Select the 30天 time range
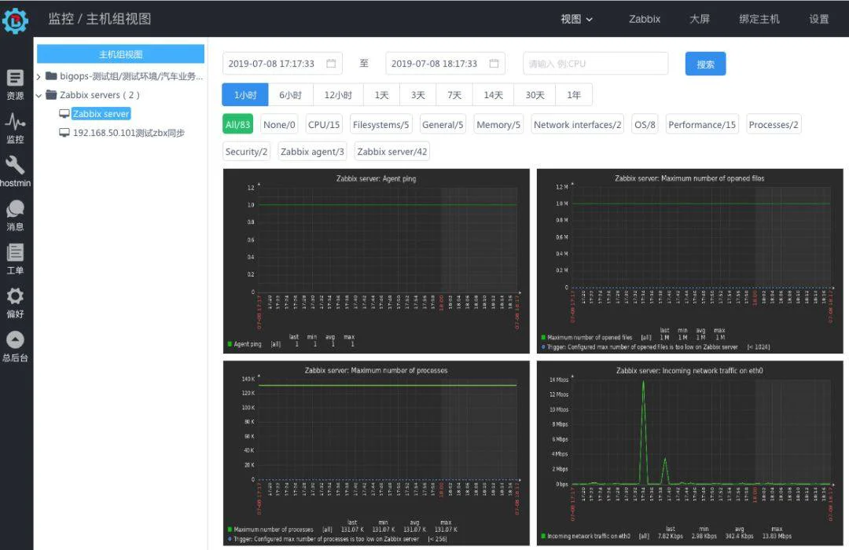Viewport: 849px width, 550px height. point(535,95)
